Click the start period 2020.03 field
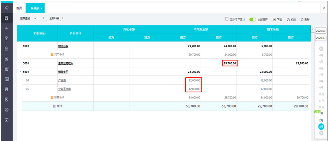 tap(321, 31)
